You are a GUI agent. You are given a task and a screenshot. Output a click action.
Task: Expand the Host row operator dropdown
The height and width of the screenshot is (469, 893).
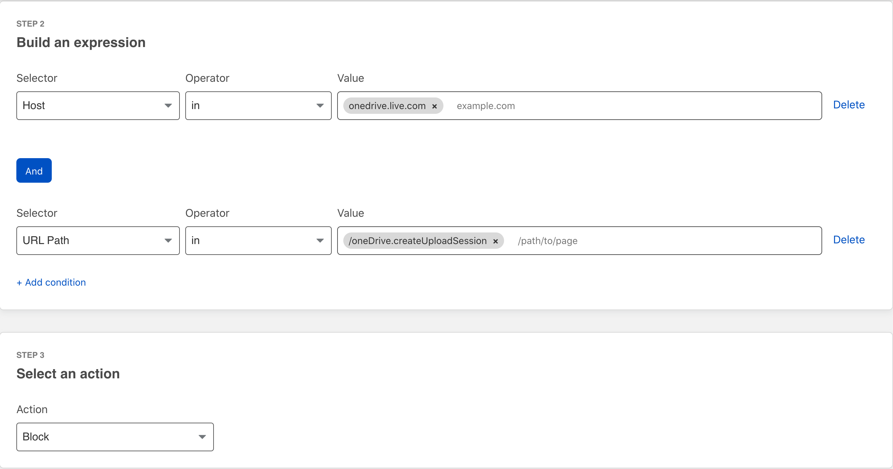coord(258,105)
